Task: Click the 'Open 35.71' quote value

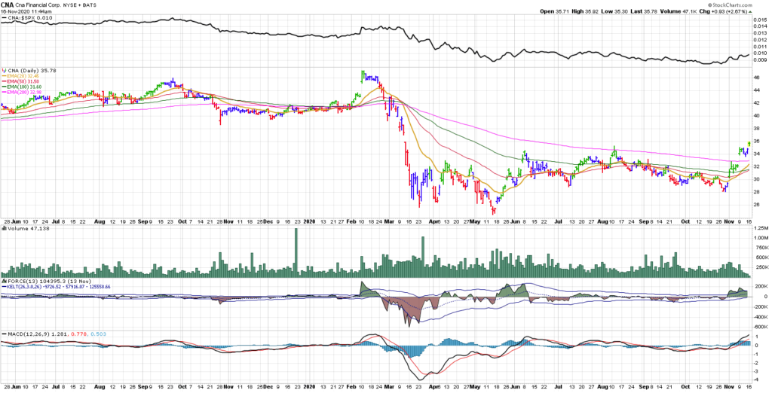Action: click(x=554, y=11)
